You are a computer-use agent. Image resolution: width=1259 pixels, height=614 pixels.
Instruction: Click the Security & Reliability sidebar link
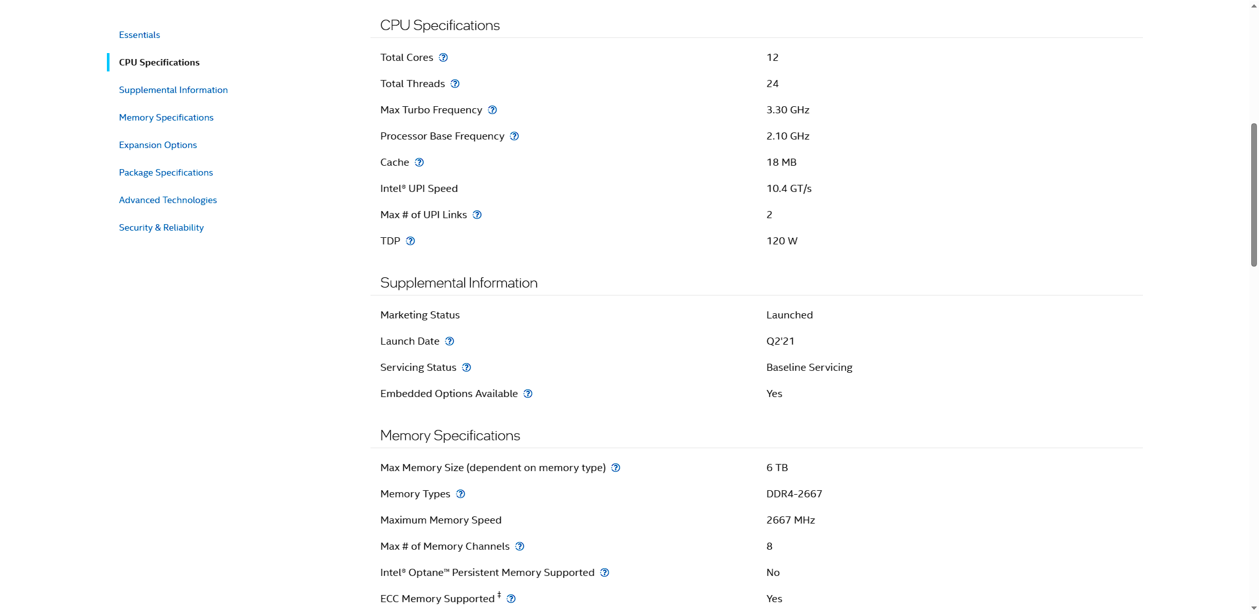pyautogui.click(x=161, y=227)
